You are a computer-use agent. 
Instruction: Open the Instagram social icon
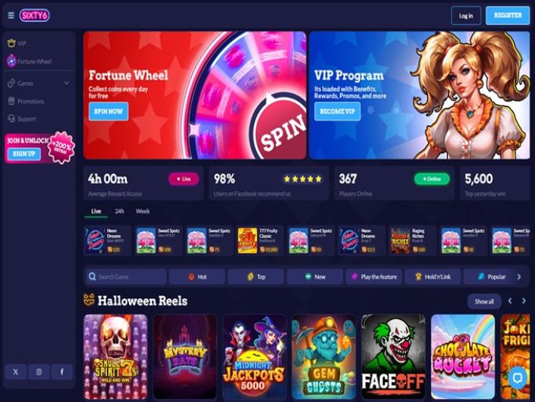39,372
